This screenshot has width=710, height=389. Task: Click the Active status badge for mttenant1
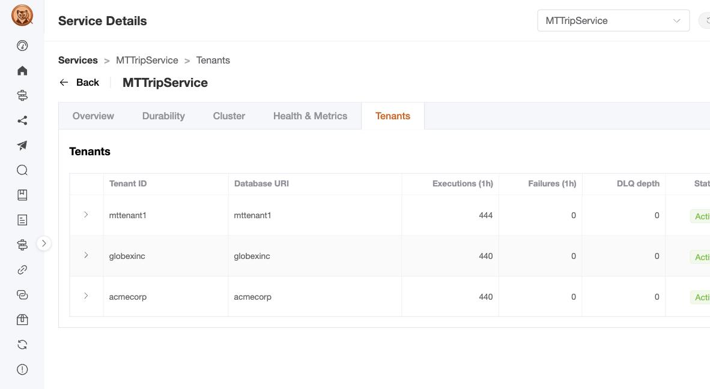pyautogui.click(x=700, y=216)
